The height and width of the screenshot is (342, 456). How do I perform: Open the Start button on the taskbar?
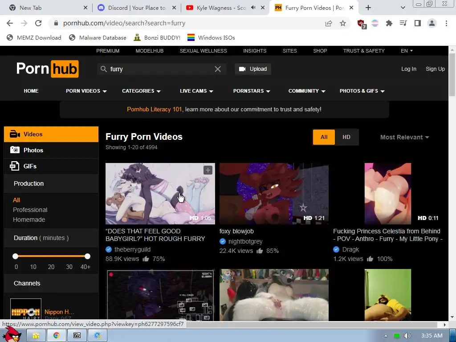coord(12,334)
